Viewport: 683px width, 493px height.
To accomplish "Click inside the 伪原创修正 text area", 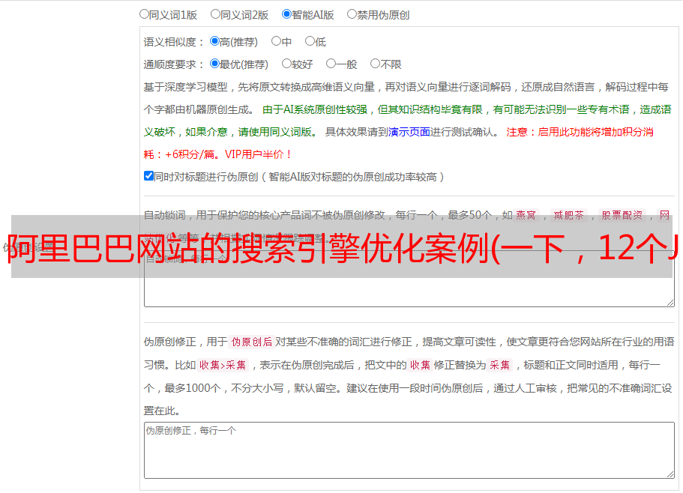I will click(x=409, y=450).
